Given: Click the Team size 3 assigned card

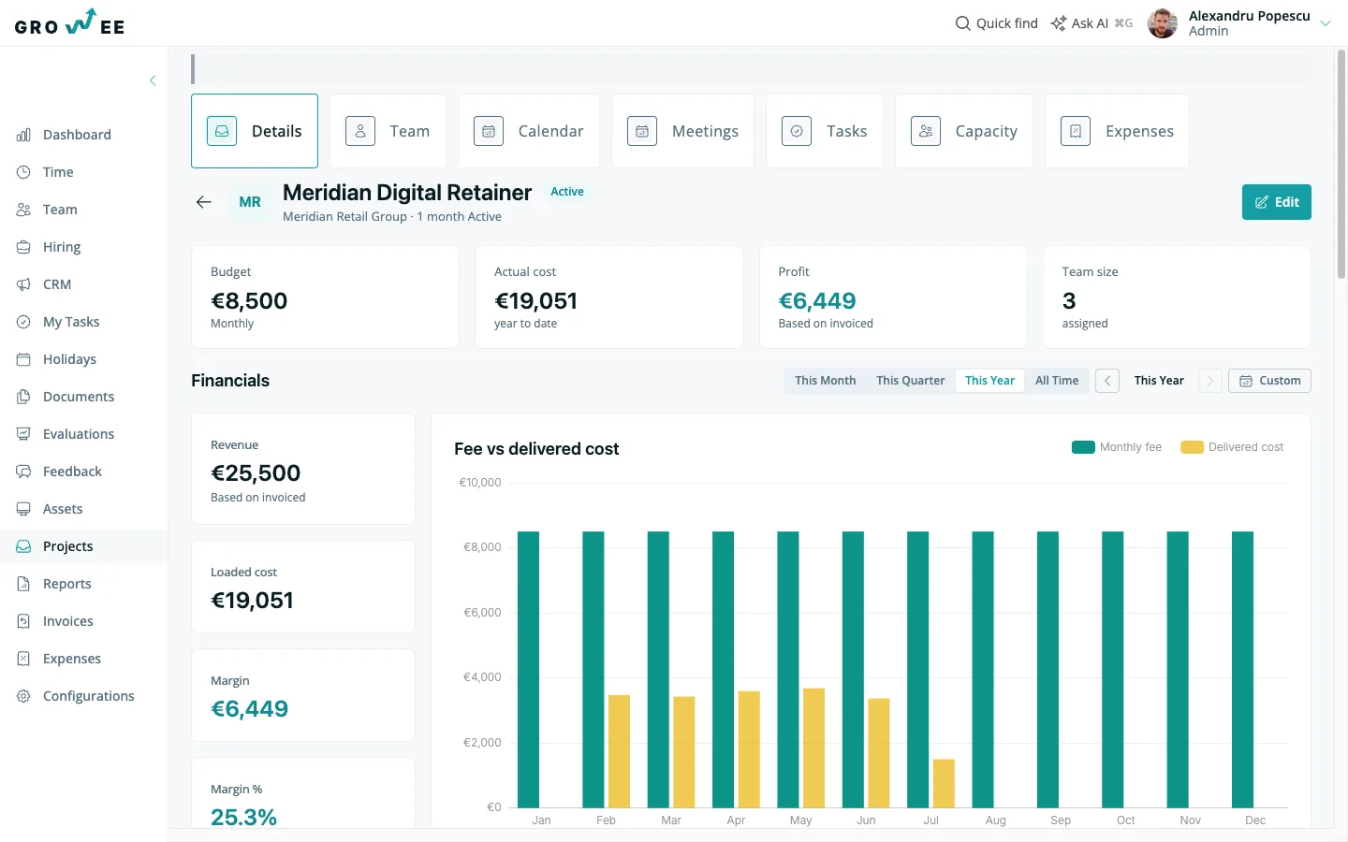Looking at the screenshot, I should [x=1177, y=298].
